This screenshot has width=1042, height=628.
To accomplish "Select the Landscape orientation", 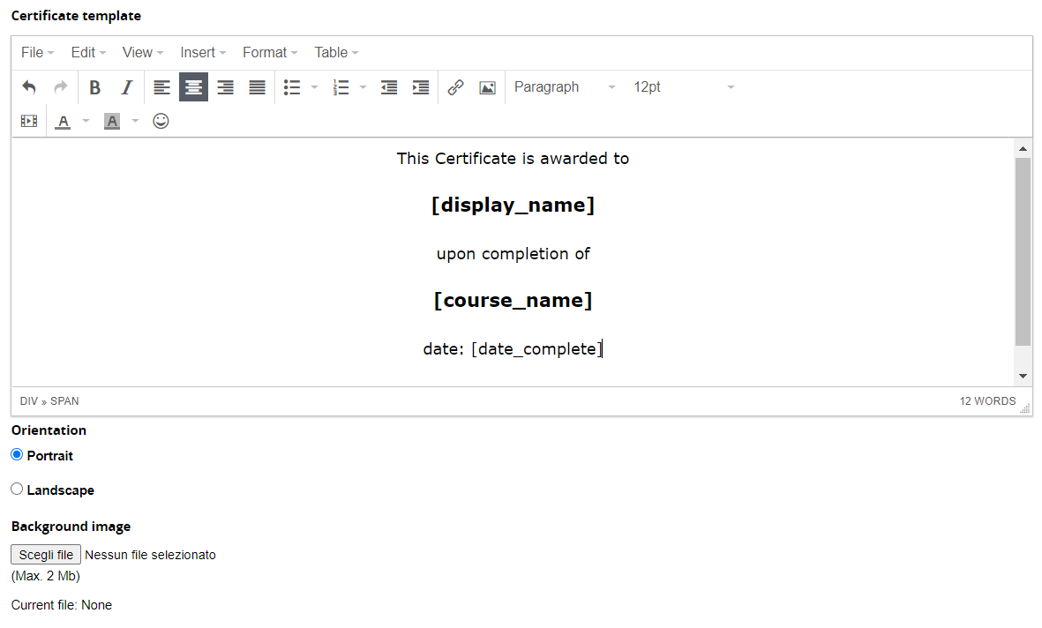I will point(17,489).
